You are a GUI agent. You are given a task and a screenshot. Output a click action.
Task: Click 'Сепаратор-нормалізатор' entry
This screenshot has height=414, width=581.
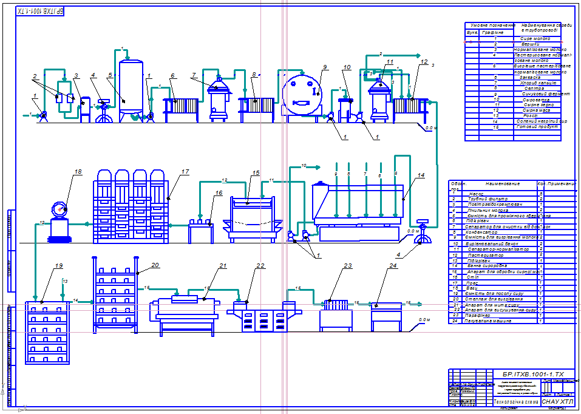[x=498, y=249]
